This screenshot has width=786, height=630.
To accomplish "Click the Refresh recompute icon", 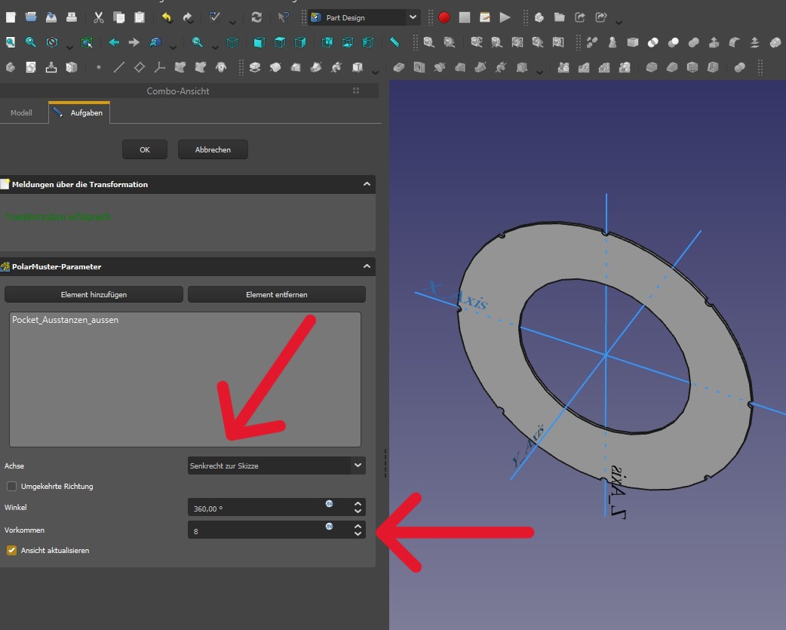I will [x=256, y=17].
